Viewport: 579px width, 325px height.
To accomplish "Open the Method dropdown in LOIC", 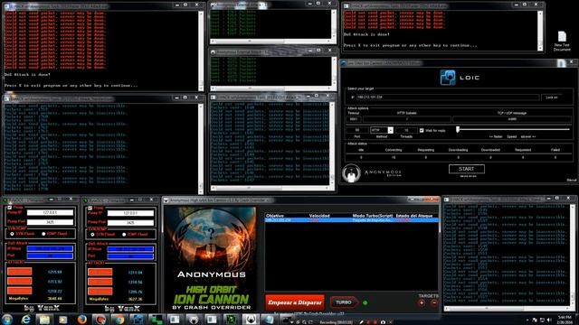I will pos(382,130).
